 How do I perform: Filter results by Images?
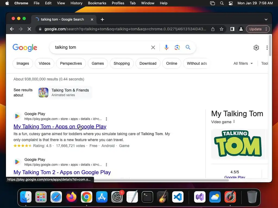[23, 63]
